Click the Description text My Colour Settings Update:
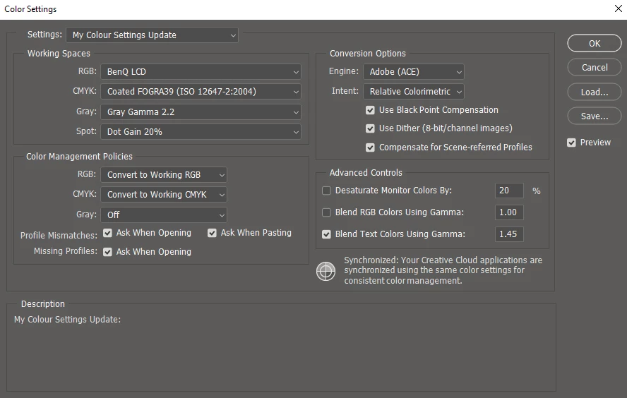This screenshot has width=627, height=398. tap(67, 320)
